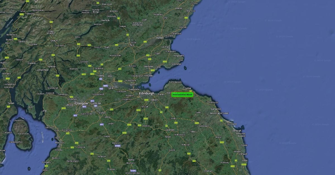Select the Glasgow city label
This screenshot has height=175, width=335.
click(x=82, y=103)
